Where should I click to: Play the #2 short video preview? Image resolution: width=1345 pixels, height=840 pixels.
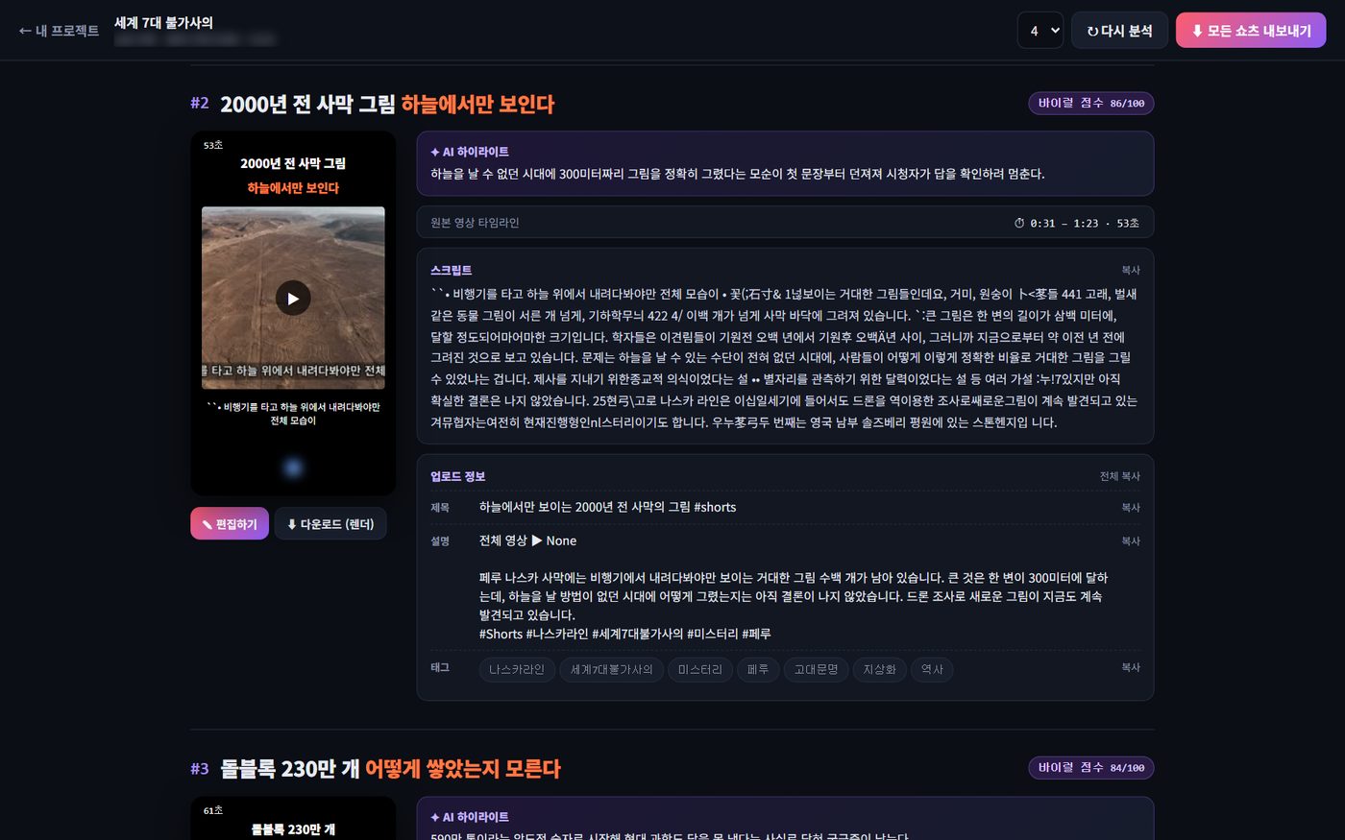293,299
